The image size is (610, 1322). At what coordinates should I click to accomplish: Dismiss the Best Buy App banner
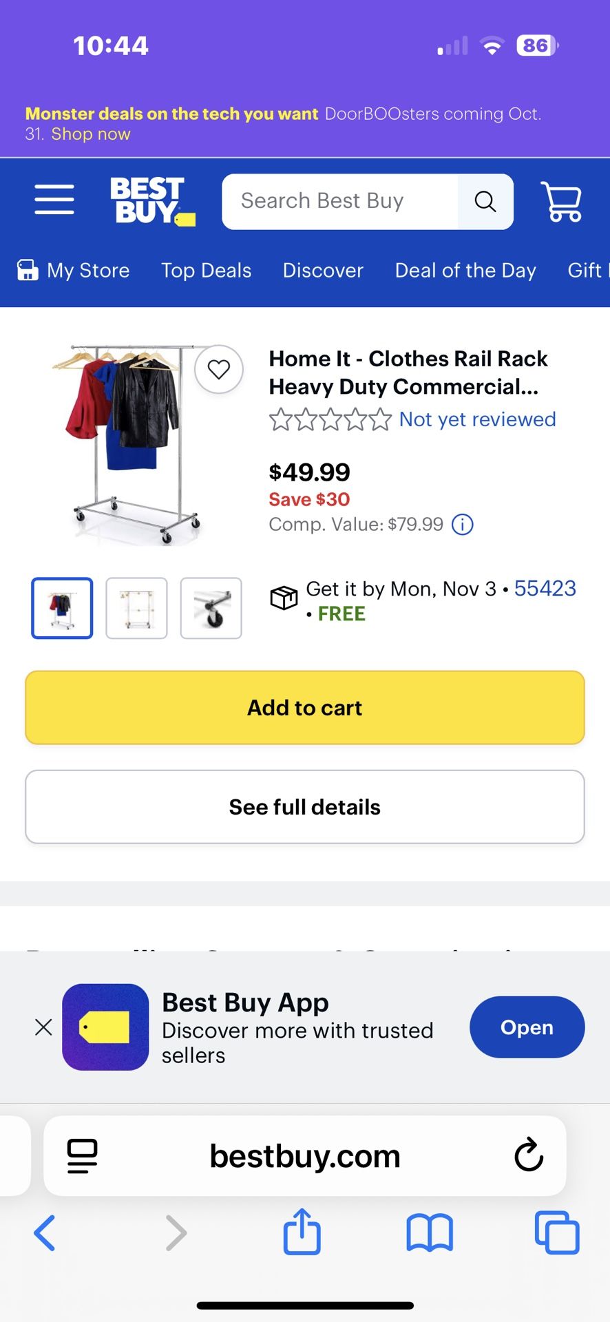(x=43, y=1027)
